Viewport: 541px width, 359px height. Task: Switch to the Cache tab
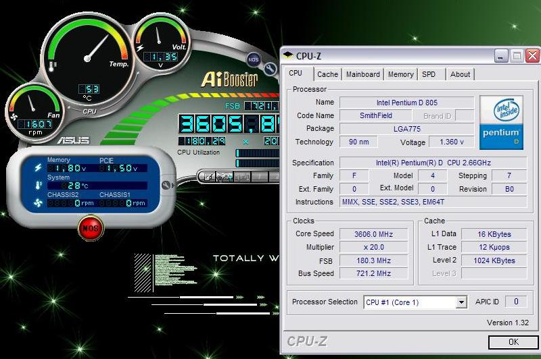pos(327,74)
